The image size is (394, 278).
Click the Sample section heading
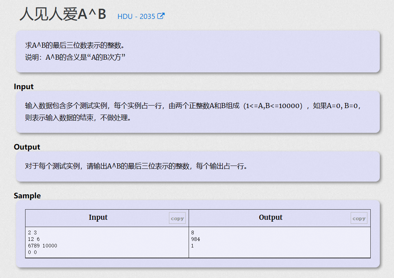[x=27, y=196]
